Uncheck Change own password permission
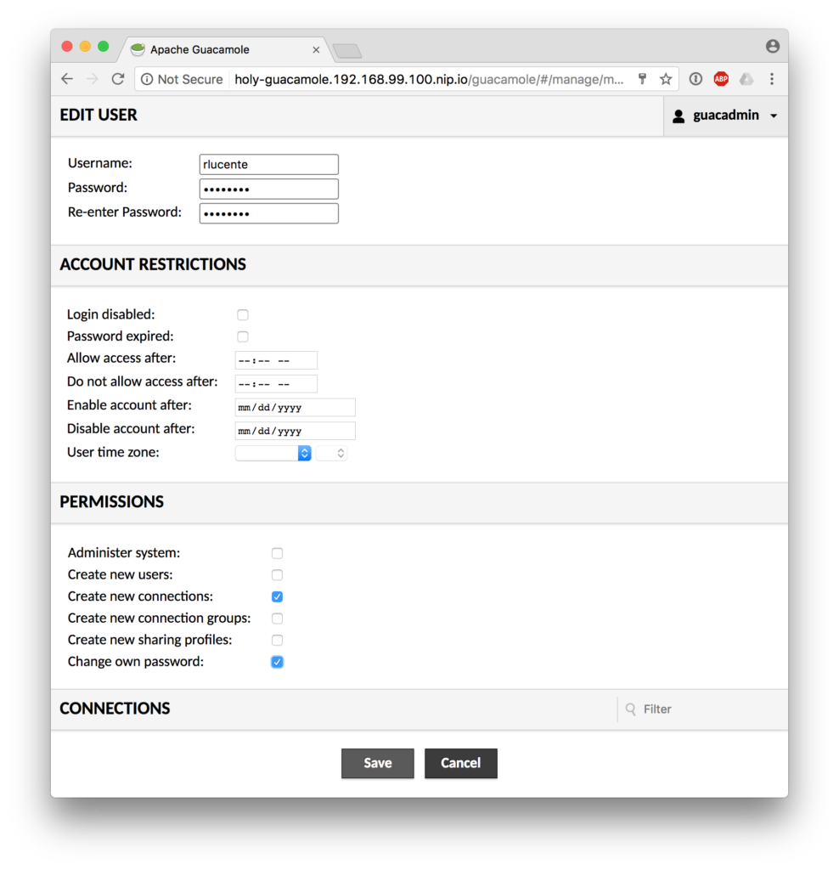 click(278, 662)
